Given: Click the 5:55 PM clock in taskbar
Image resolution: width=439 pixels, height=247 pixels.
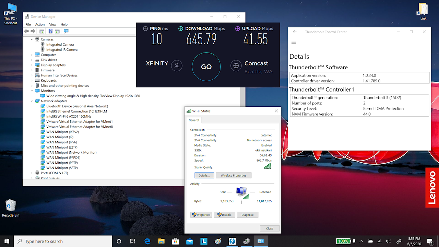Looking at the screenshot, I should tap(414, 241).
